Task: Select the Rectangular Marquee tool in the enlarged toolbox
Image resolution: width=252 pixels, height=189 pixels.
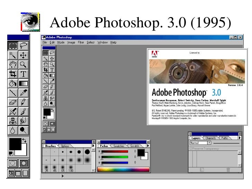Action: [13, 46]
